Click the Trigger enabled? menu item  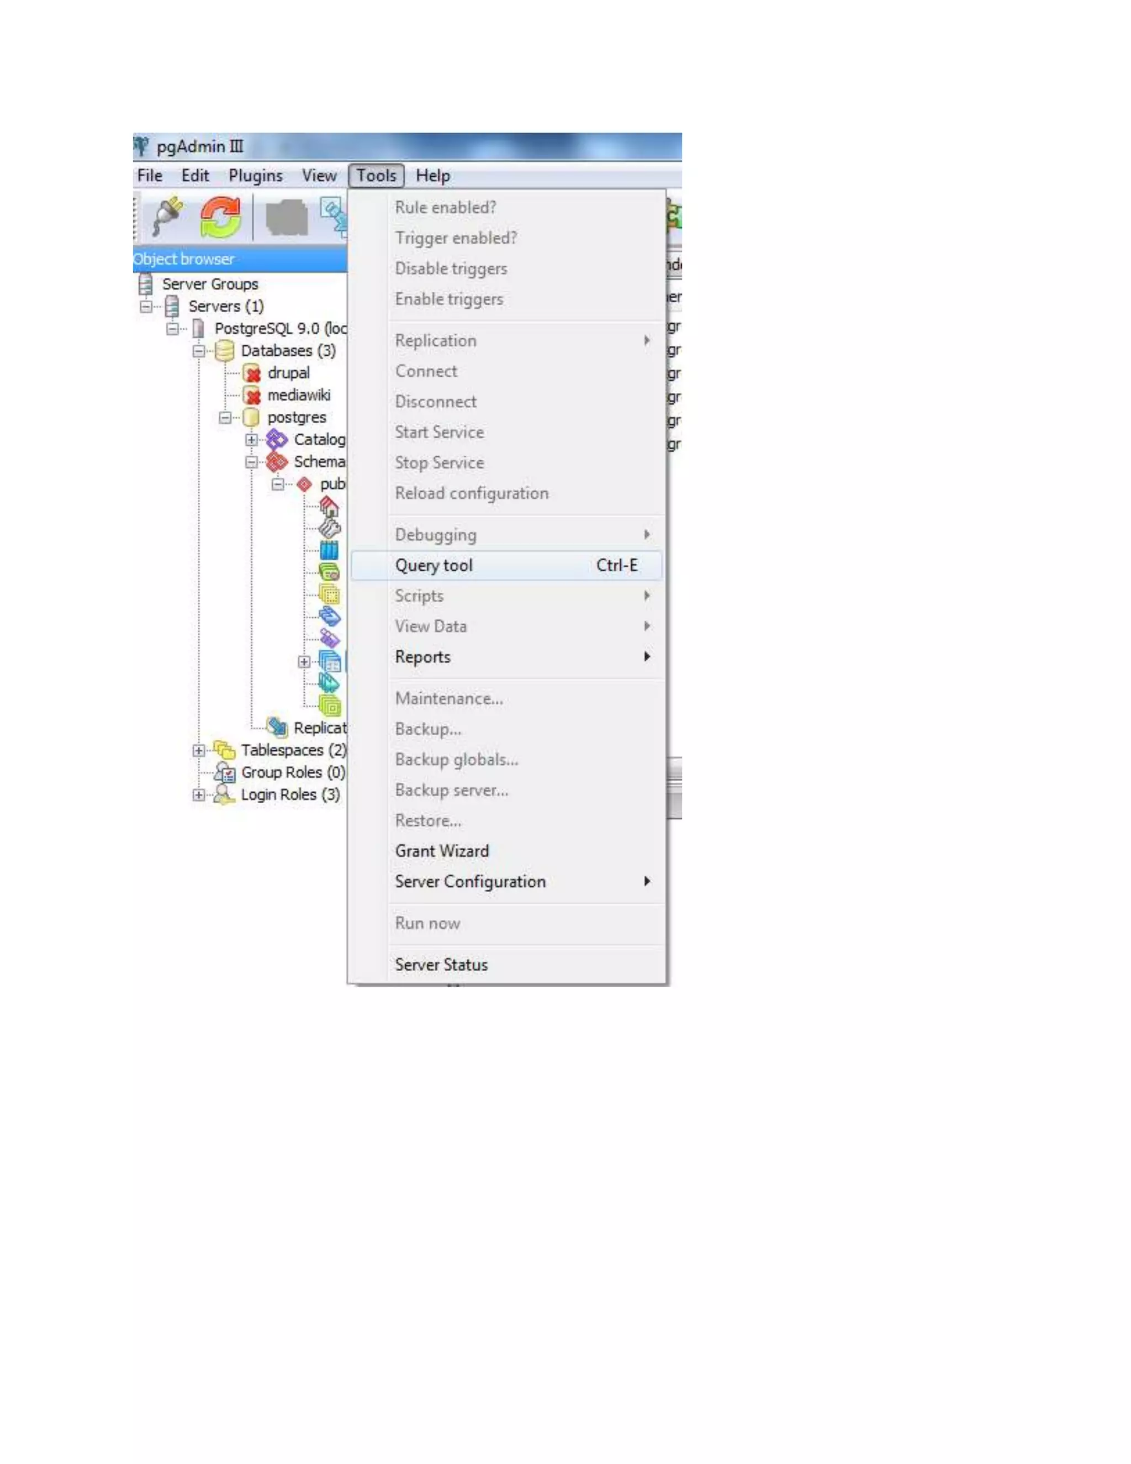coord(506,238)
